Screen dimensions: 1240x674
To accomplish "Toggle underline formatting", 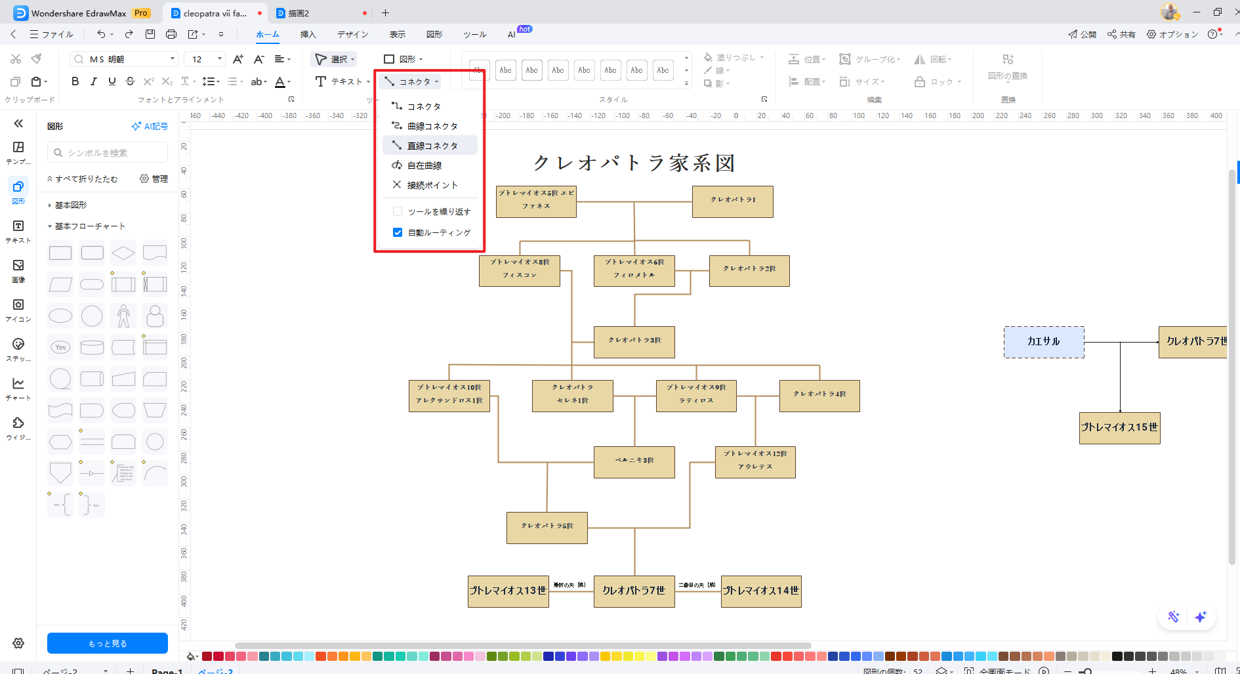I will (x=112, y=81).
